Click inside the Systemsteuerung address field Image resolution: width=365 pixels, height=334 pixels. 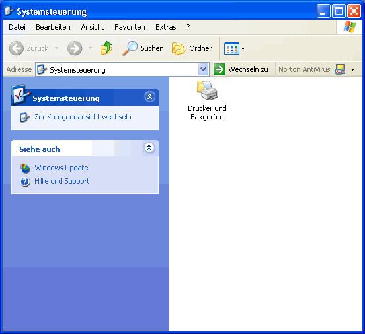pyautogui.click(x=117, y=69)
